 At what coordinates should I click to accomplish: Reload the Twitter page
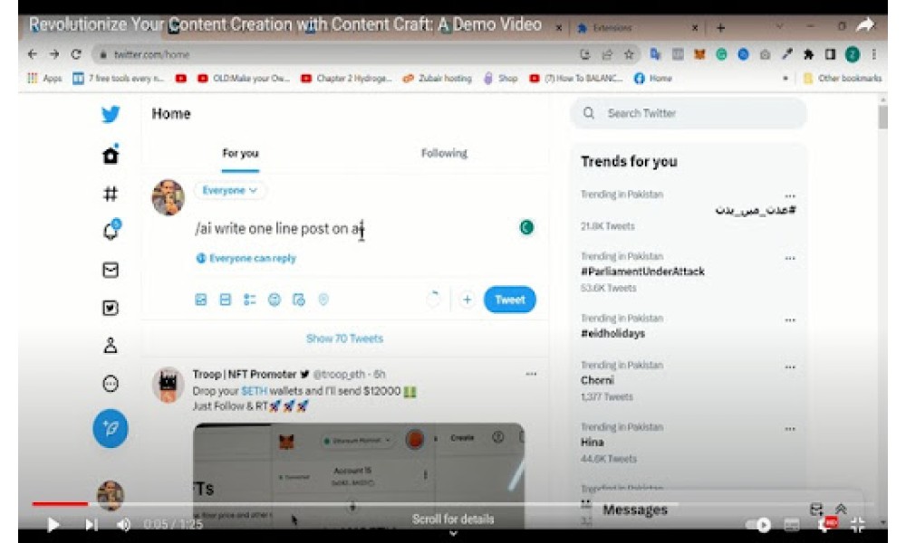click(76, 54)
